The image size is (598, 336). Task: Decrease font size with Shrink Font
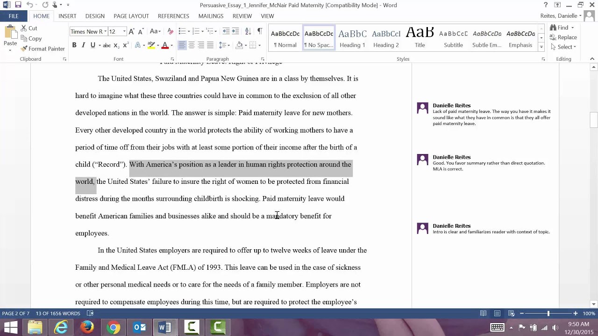(x=141, y=31)
